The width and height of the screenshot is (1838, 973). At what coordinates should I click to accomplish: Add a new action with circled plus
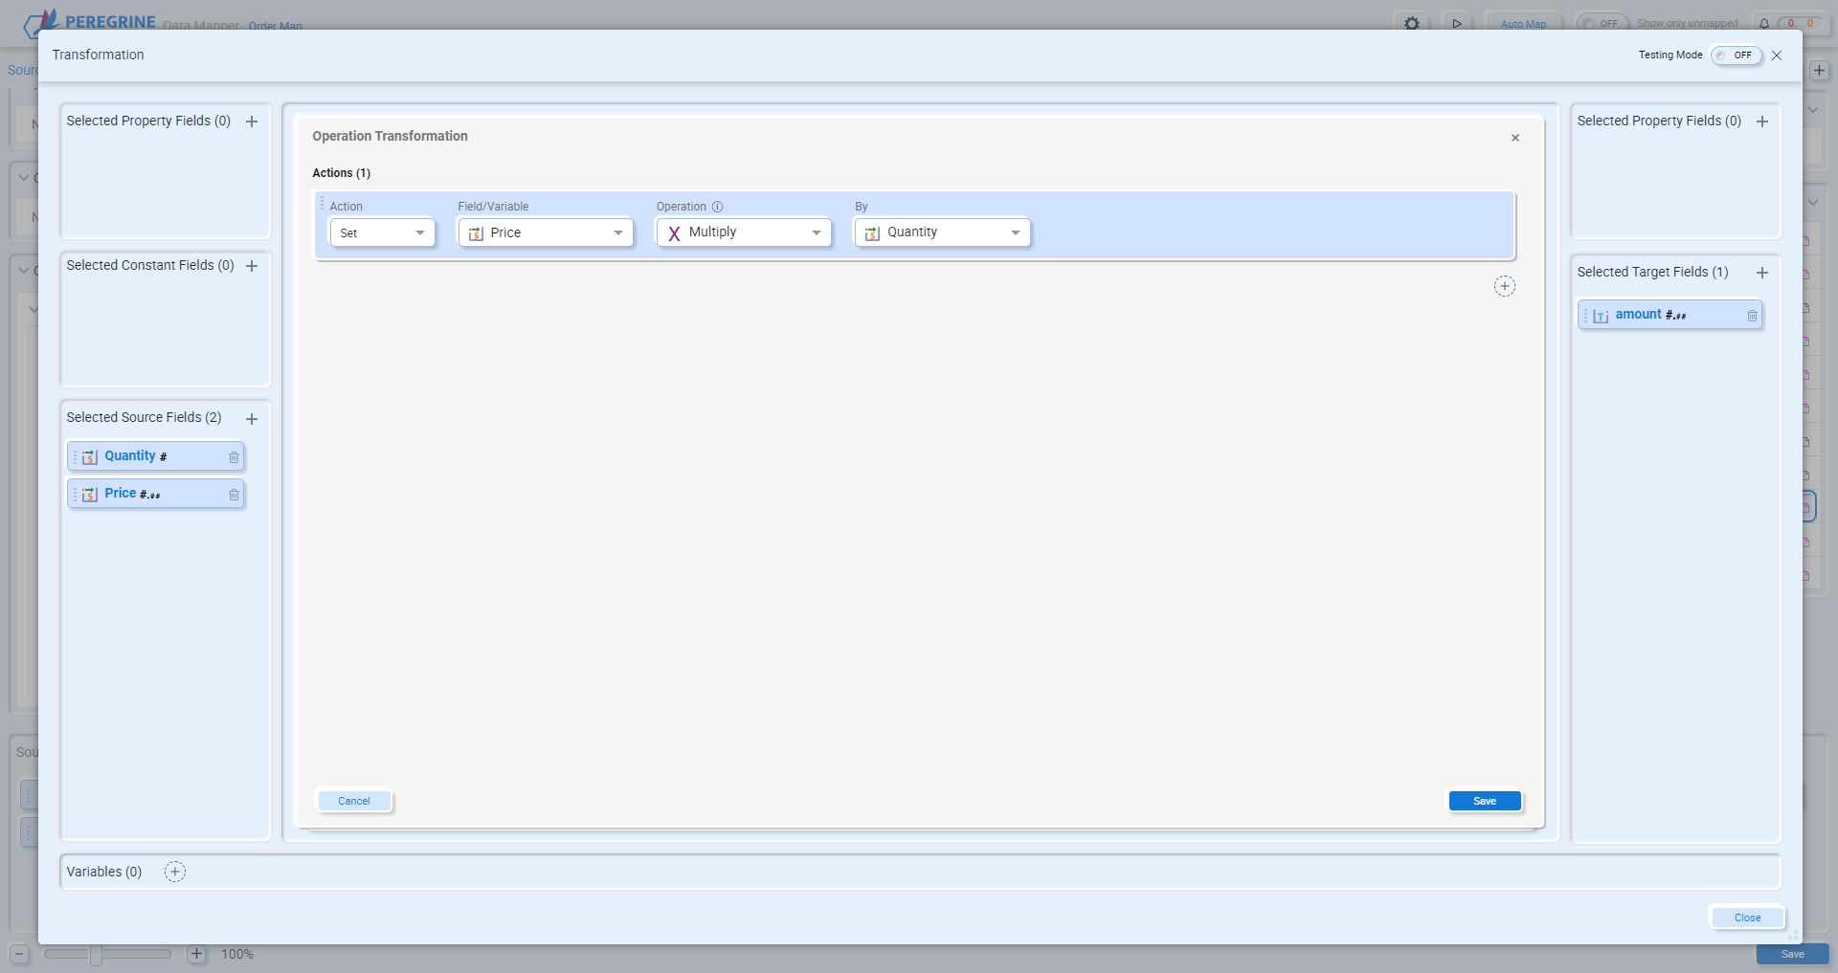[x=1505, y=286]
